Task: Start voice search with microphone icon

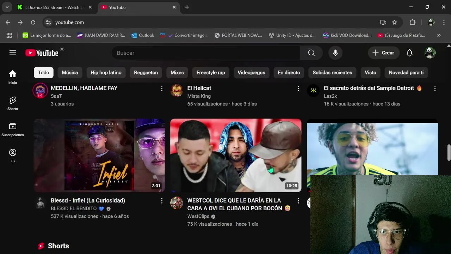Action: pyautogui.click(x=335, y=53)
